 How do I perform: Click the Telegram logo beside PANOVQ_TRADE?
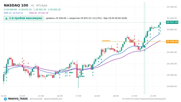click(5, 99)
